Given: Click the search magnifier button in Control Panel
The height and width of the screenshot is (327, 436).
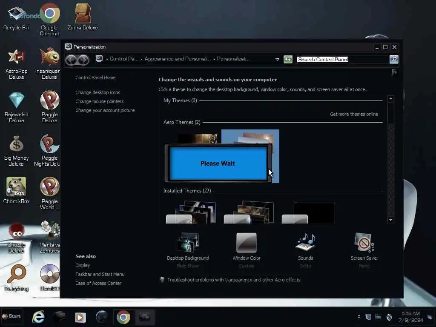Looking at the screenshot, I should [x=394, y=59].
